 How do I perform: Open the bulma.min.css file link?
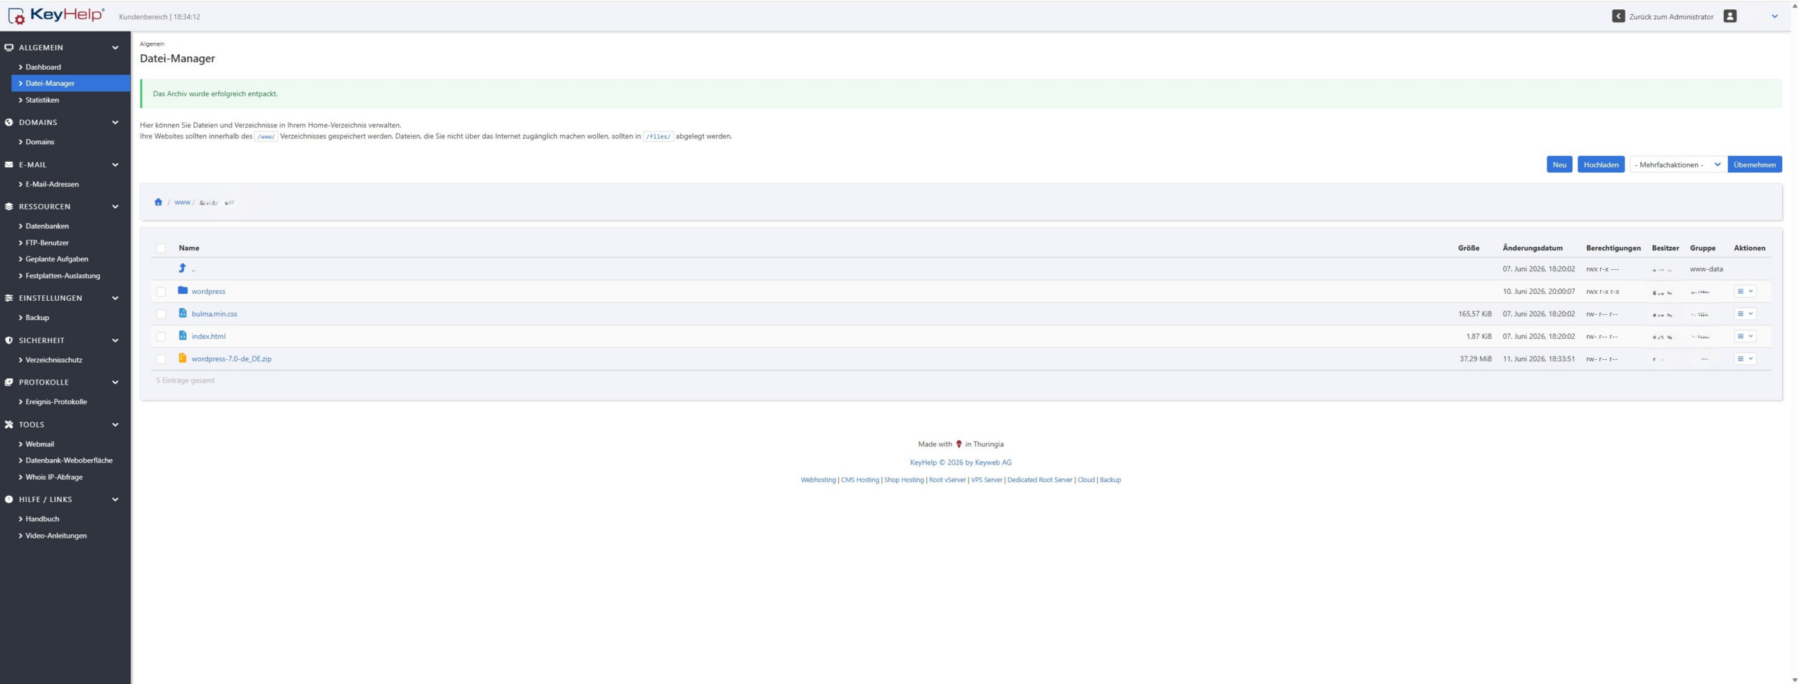click(x=214, y=314)
